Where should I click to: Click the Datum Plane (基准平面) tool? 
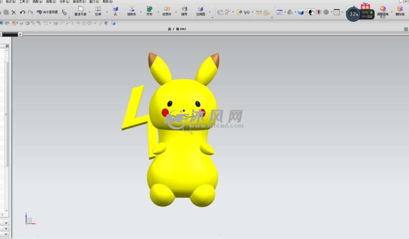click(80, 11)
